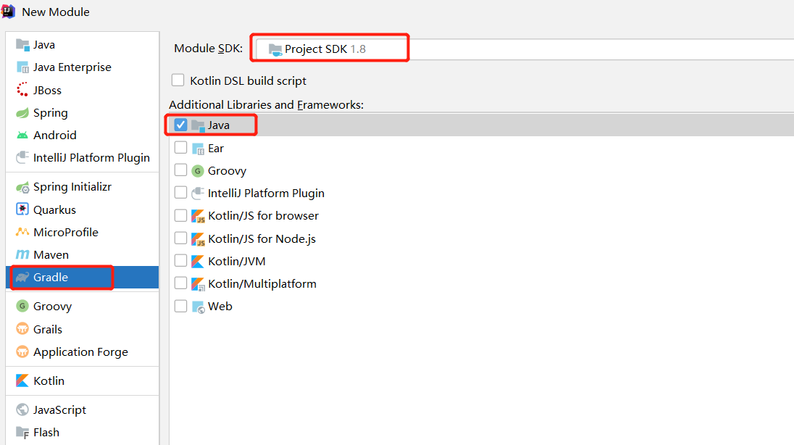Click the Kotlin/JVM icon
The width and height of the screenshot is (794, 445).
pos(198,262)
